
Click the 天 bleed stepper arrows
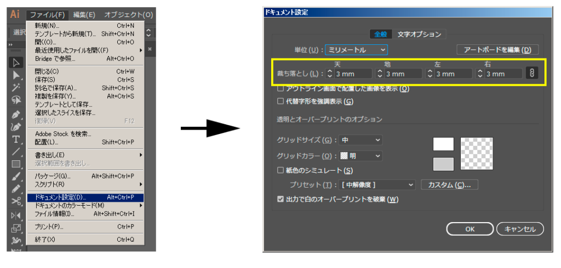click(330, 74)
